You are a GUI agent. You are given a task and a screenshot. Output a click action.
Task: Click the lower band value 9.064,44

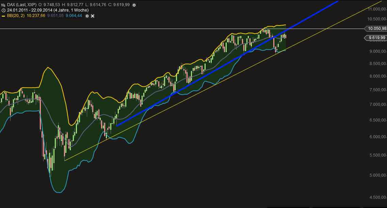coord(74,16)
